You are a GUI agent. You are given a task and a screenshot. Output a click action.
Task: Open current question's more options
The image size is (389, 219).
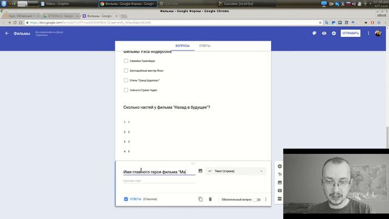(266, 200)
